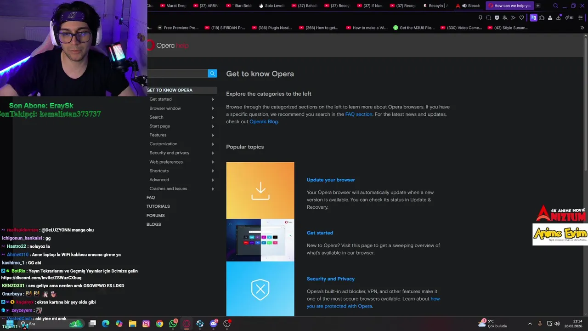
Task: Open the downloads icon
Action: point(559,18)
